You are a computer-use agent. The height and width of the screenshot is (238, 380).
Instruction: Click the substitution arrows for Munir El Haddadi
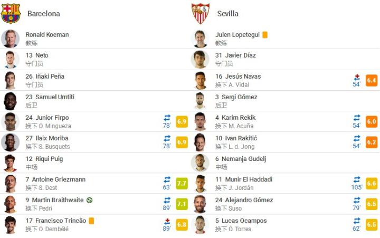coord(357,179)
